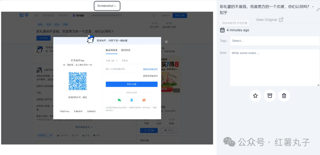Log in with the orange Weibo icon

[144, 100]
